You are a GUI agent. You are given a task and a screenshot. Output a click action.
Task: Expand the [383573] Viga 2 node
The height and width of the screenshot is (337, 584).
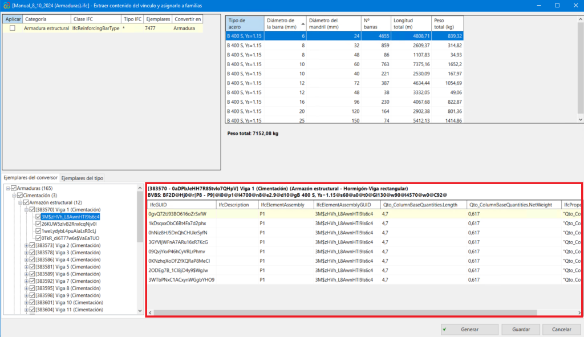tap(26, 245)
